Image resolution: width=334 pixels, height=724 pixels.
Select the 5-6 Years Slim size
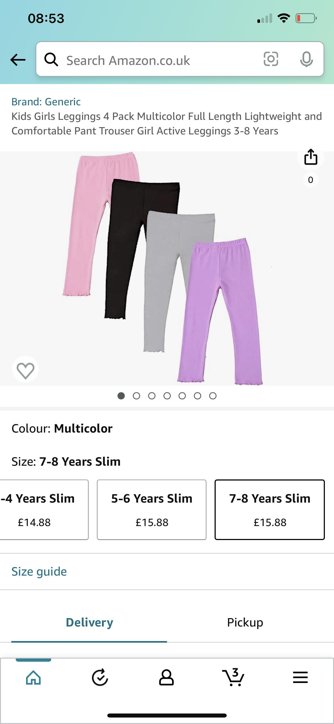click(x=152, y=510)
